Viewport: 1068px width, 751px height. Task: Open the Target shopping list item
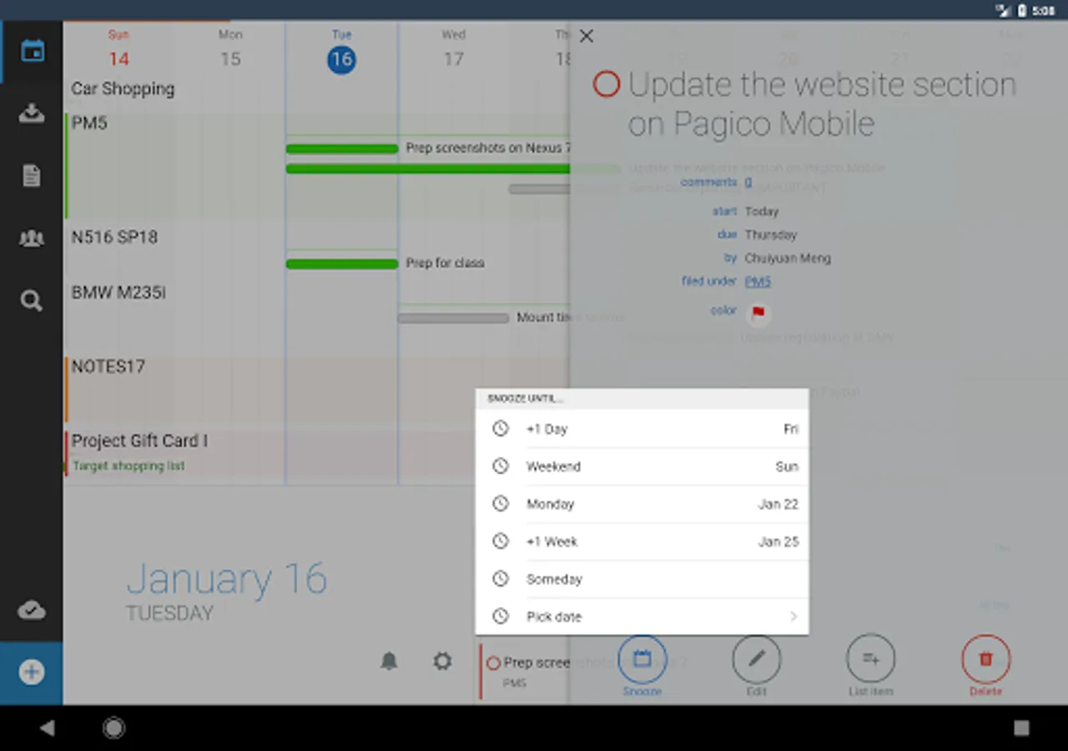(x=128, y=466)
